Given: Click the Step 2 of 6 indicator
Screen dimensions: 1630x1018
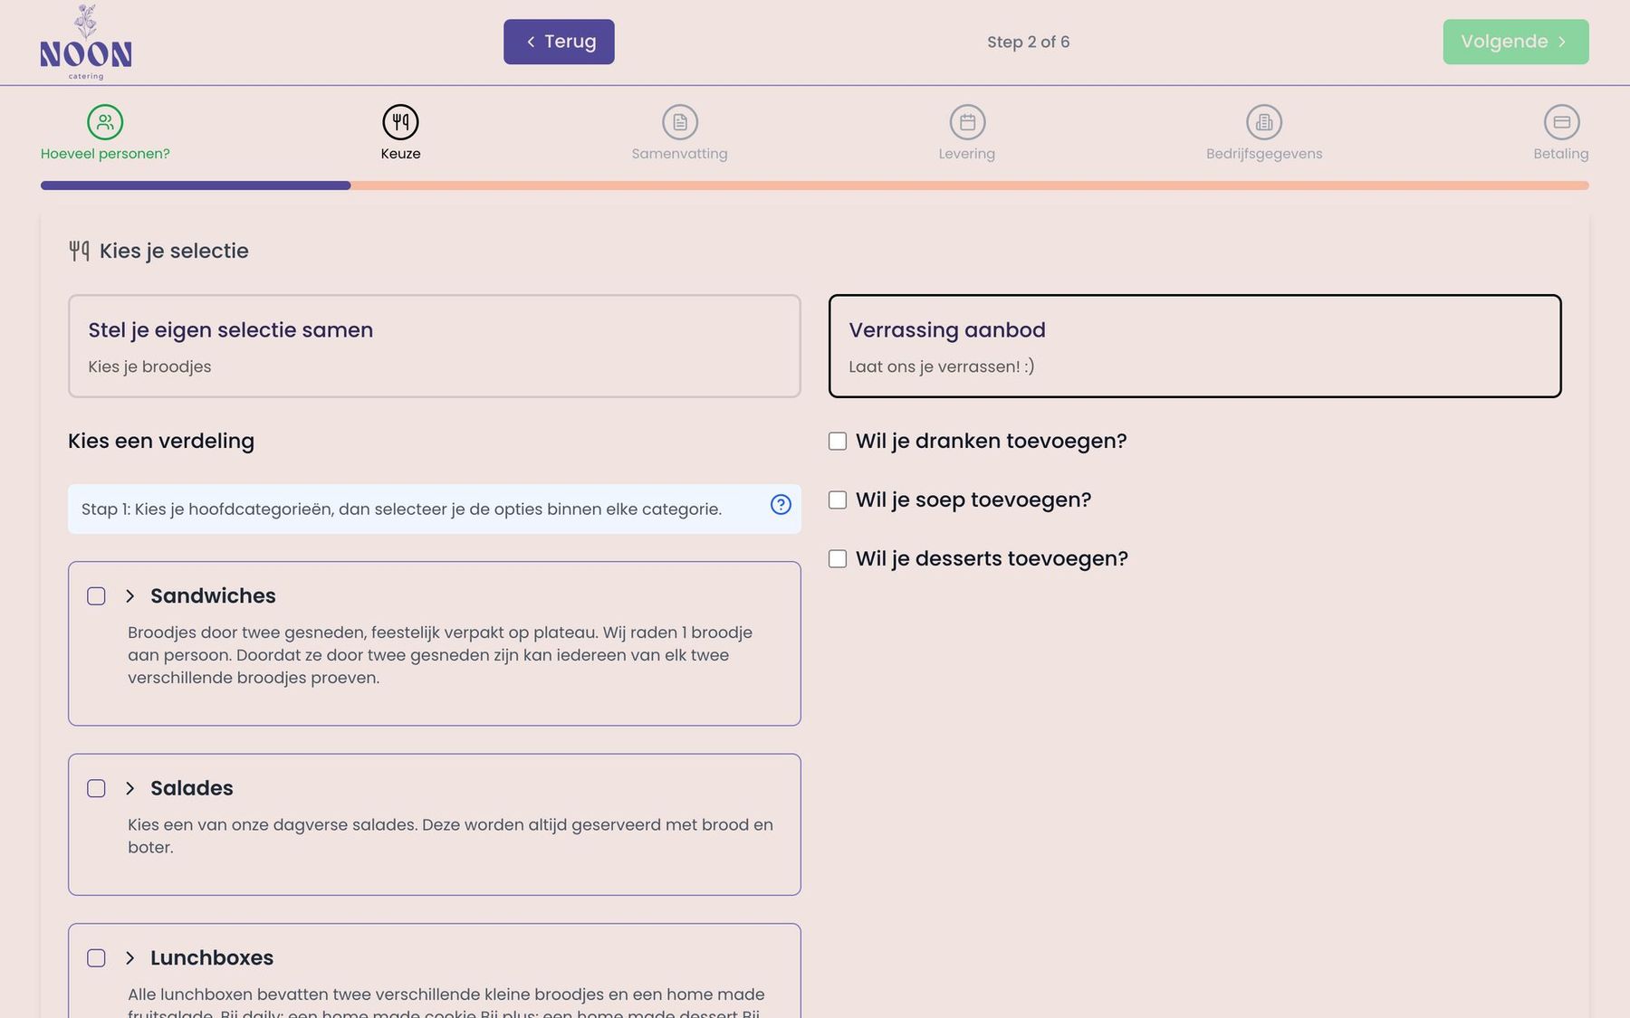Looking at the screenshot, I should (1029, 42).
